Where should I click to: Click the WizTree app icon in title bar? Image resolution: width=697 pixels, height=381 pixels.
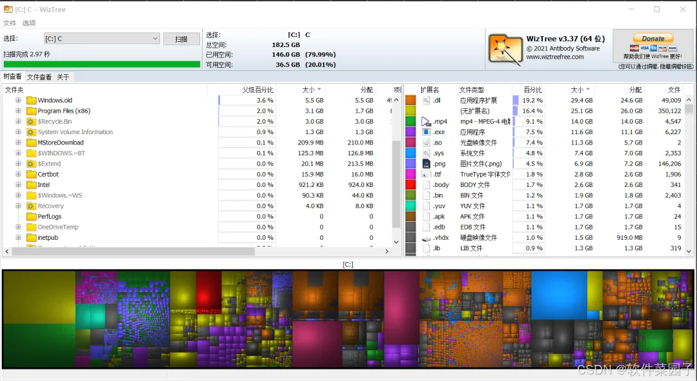click(x=8, y=9)
